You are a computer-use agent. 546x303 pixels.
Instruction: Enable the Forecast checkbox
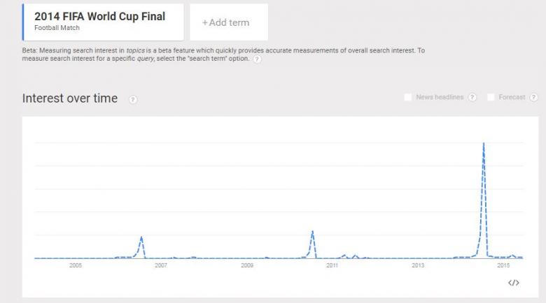coord(491,97)
